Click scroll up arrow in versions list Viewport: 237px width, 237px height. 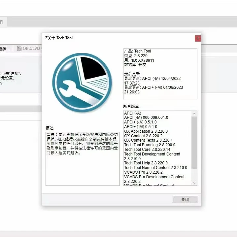pyautogui.click(x=194, y=114)
